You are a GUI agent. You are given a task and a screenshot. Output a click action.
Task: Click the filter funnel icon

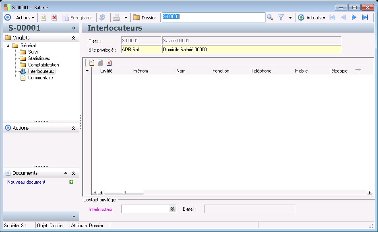pyautogui.click(x=281, y=17)
